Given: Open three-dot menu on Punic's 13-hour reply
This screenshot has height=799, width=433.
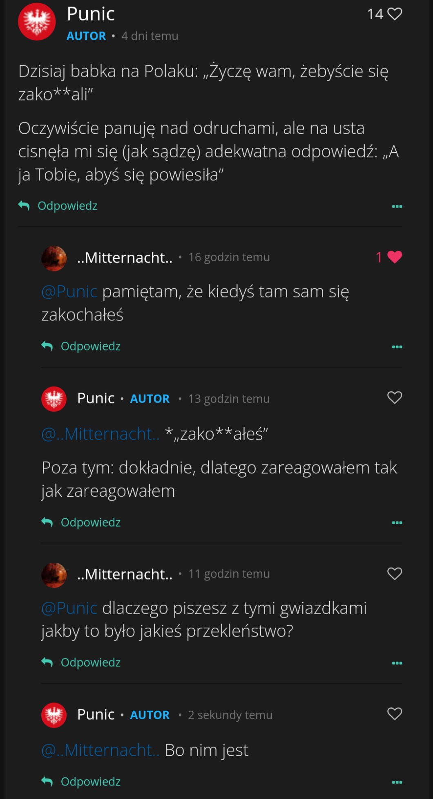Looking at the screenshot, I should 397,523.
